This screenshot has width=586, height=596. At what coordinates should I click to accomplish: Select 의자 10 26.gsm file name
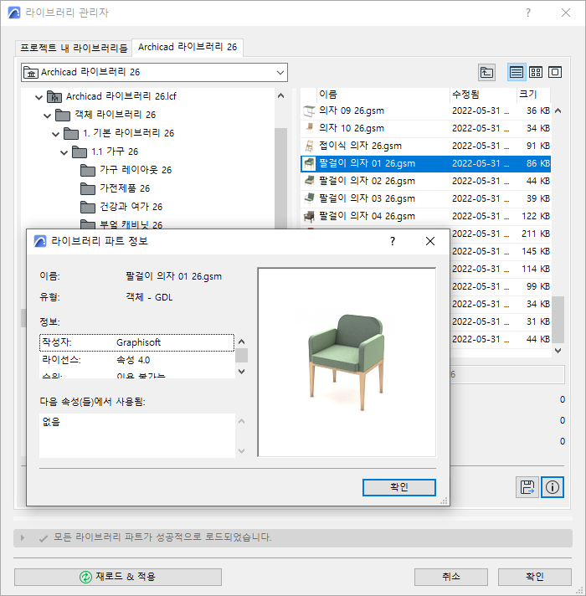coord(352,128)
